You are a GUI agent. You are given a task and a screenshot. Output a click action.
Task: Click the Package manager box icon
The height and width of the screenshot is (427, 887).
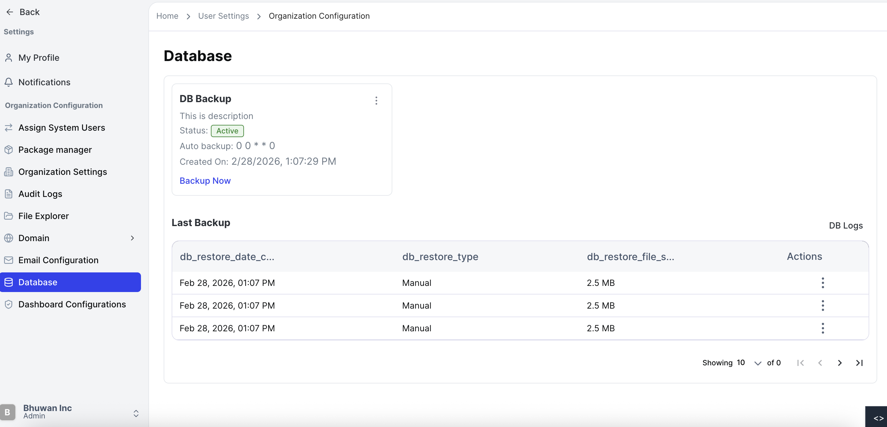pyautogui.click(x=9, y=150)
